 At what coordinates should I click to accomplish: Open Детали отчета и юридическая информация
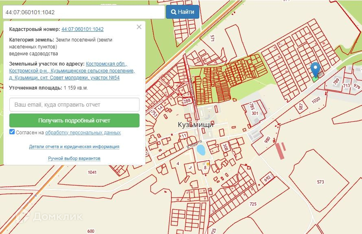point(74,147)
